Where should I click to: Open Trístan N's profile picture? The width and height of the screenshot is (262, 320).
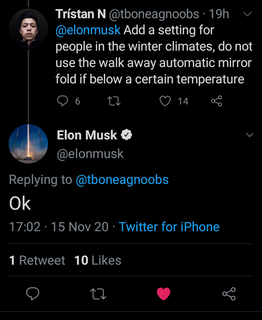click(x=28, y=27)
